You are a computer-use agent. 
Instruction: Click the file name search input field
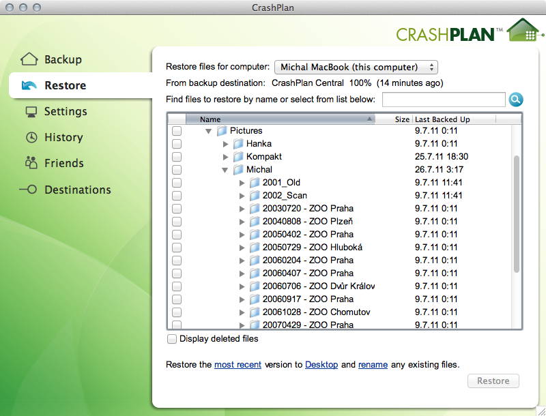pyautogui.click(x=444, y=100)
